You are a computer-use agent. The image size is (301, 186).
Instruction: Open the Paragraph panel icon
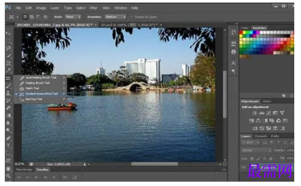233,71
